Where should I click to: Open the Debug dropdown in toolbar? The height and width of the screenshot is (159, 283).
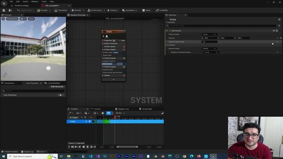point(112,10)
